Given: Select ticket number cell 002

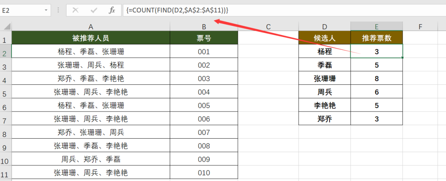Looking at the screenshot, I should [x=204, y=65].
